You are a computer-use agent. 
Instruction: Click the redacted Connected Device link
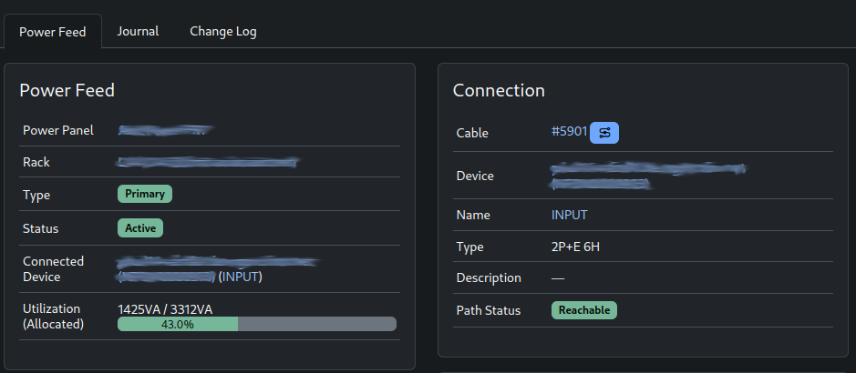click(x=217, y=263)
